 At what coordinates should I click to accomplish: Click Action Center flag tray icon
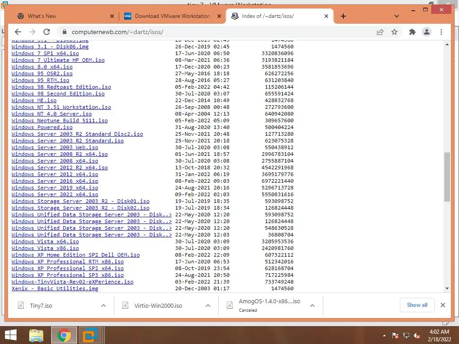(x=395, y=335)
